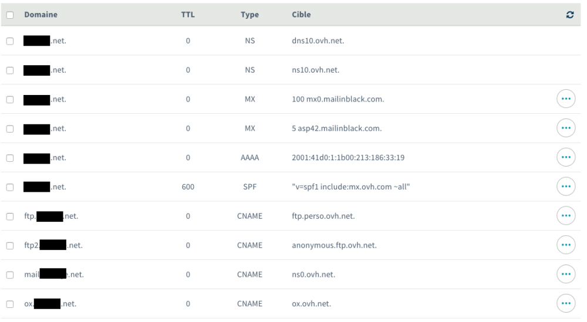This screenshot has height=322, width=587.
Task: Open actions menu for 5 asp42.mailinblack.com record
Action: [565, 128]
